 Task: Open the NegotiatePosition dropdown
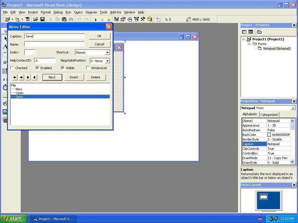click(x=107, y=61)
